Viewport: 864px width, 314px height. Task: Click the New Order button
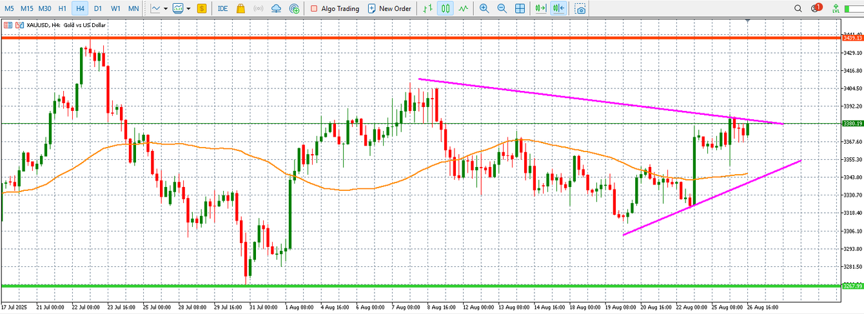click(x=389, y=8)
